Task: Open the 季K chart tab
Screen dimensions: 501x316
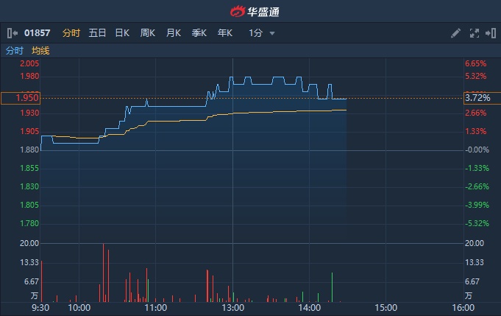Action: (199, 33)
